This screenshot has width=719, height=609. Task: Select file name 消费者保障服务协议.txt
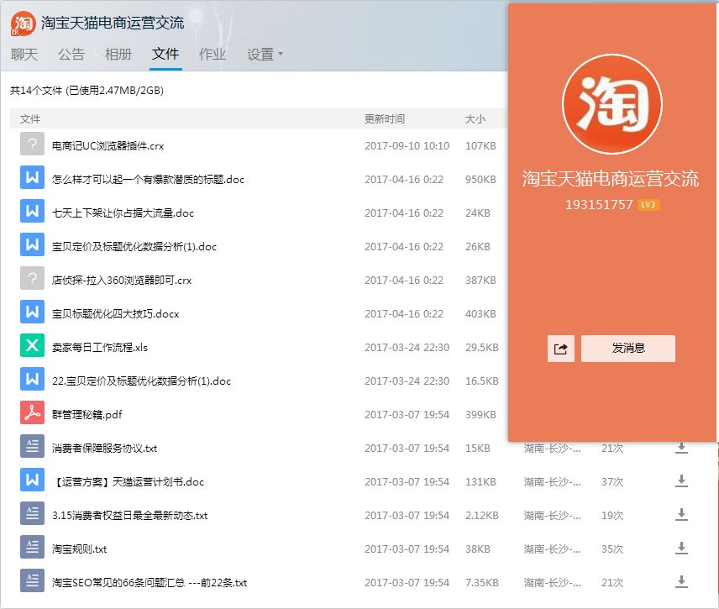pos(104,448)
